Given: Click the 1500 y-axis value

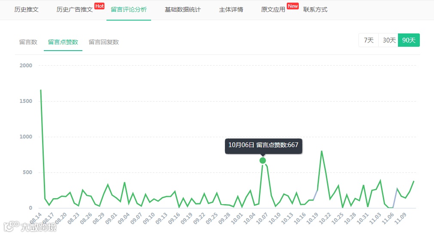Looking at the screenshot, I should (26, 101).
